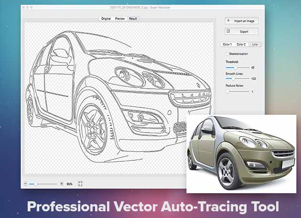
Task: Select the Result view tab
Action: coord(133,19)
